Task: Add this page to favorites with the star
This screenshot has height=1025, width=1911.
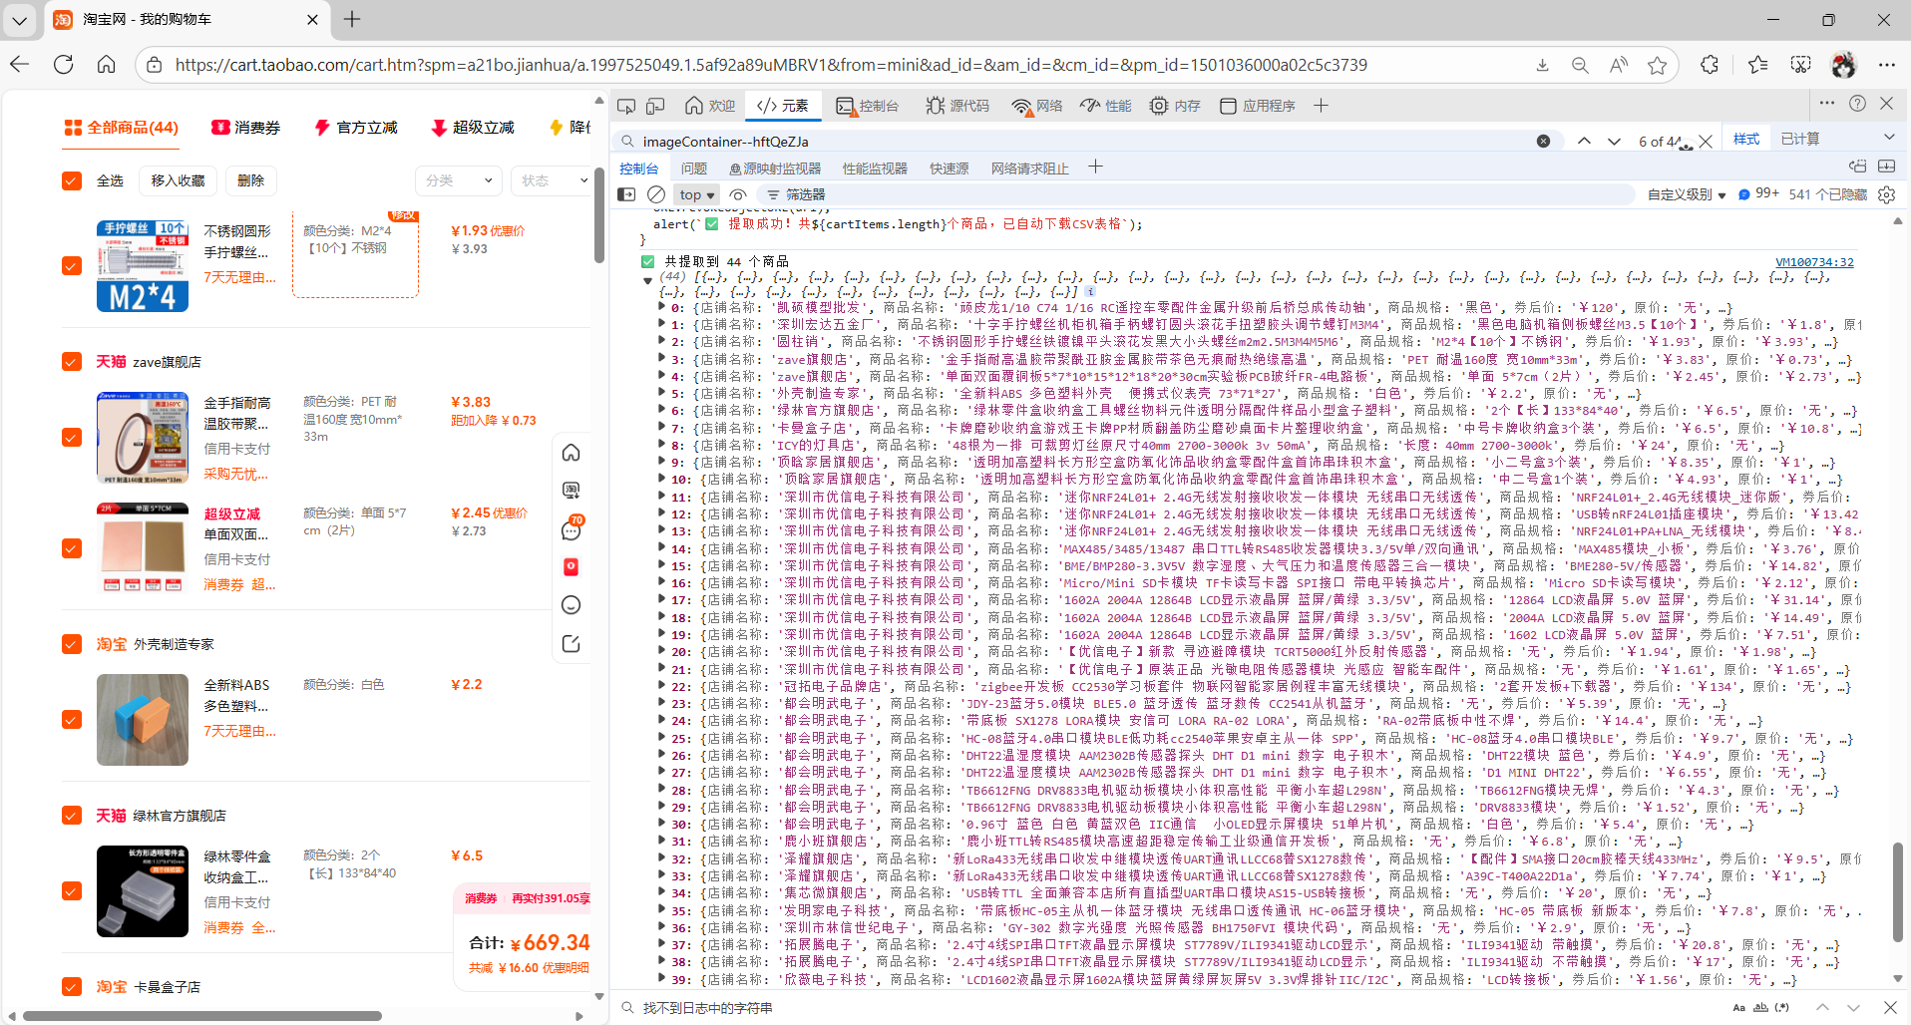Action: [1658, 65]
